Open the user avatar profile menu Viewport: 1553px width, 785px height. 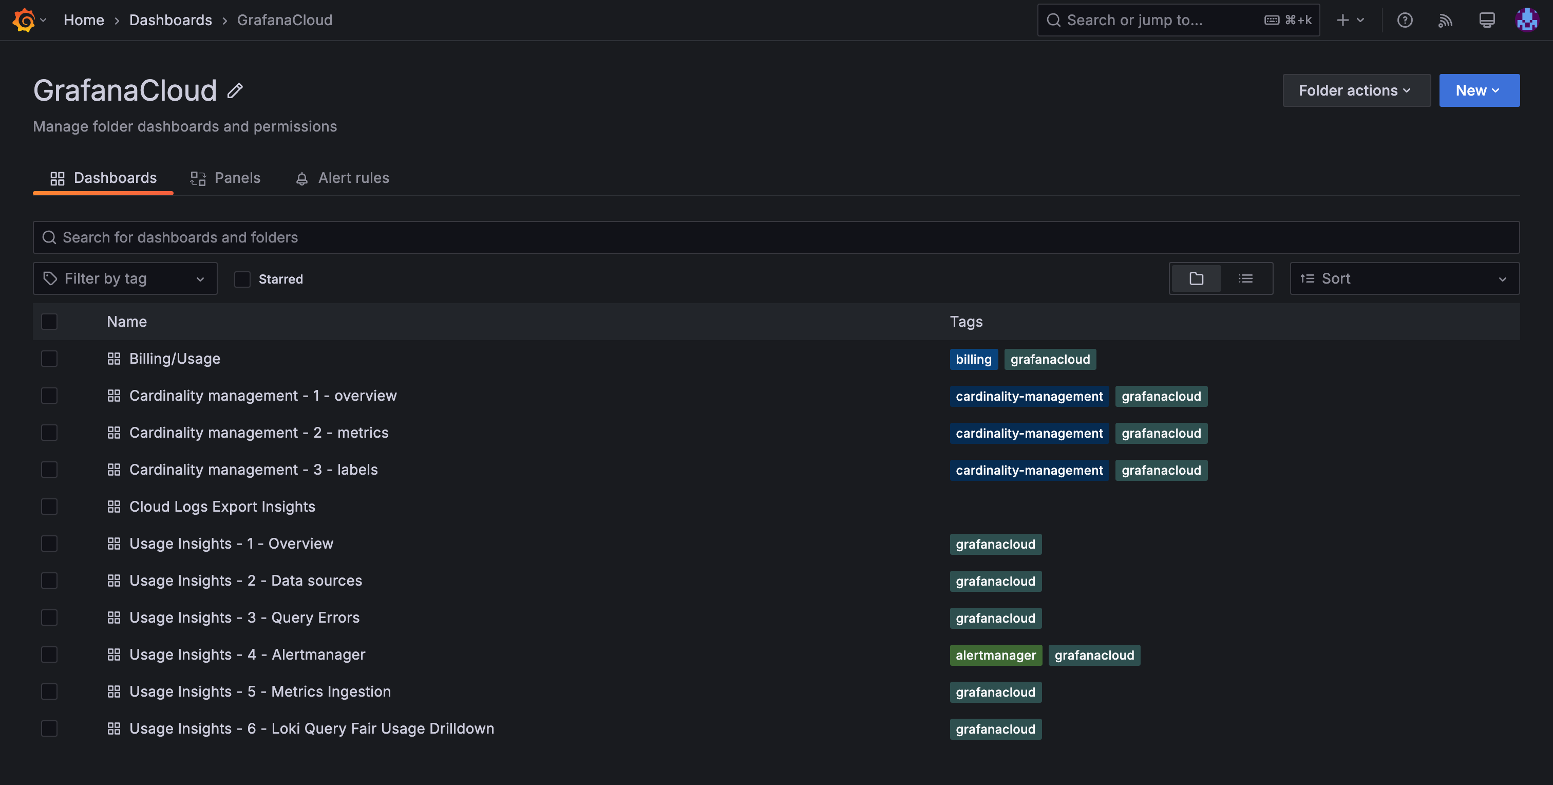[1527, 20]
